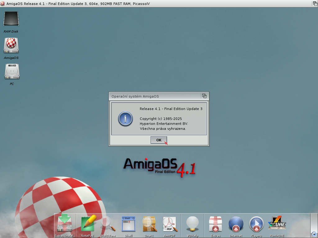
Task: Launch RunInUAE from the dock
Action: coord(277,223)
